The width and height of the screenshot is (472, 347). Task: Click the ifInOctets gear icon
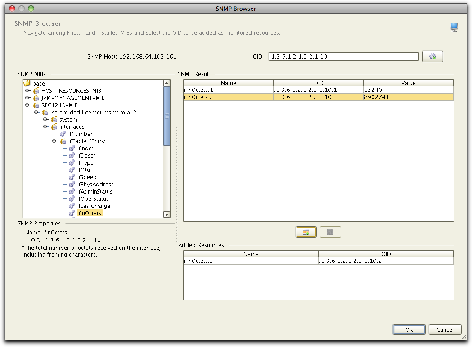coord(72,213)
